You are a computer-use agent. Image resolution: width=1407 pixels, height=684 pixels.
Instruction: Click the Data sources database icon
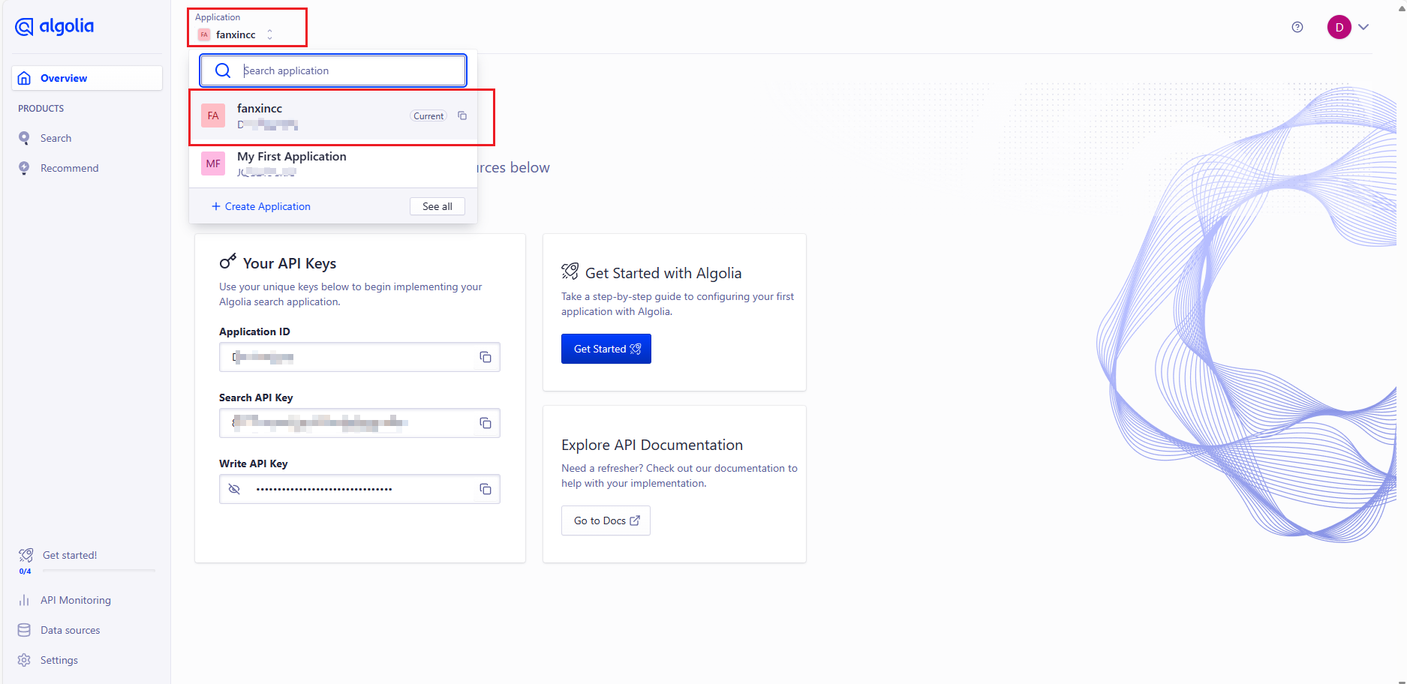click(x=24, y=630)
